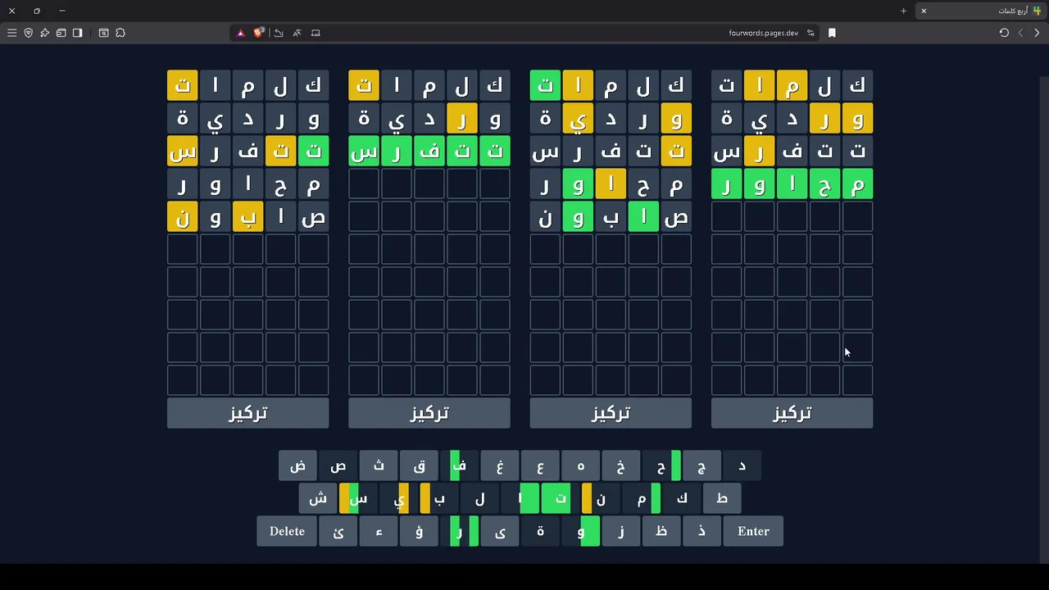Viewport: 1049px width, 590px height.
Task: Click the tab search icon in toolbar
Action: point(103,33)
